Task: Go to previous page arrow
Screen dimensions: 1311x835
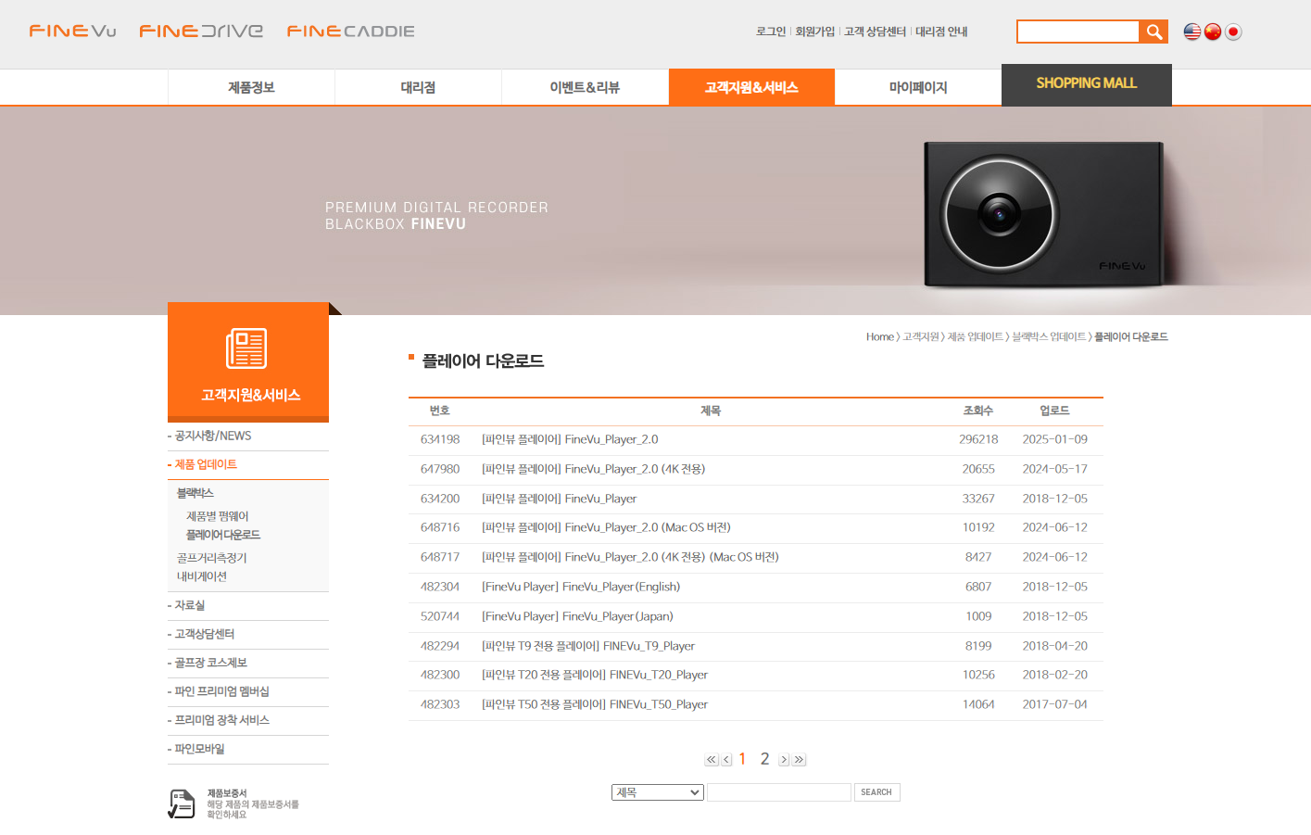Action: coord(726,760)
